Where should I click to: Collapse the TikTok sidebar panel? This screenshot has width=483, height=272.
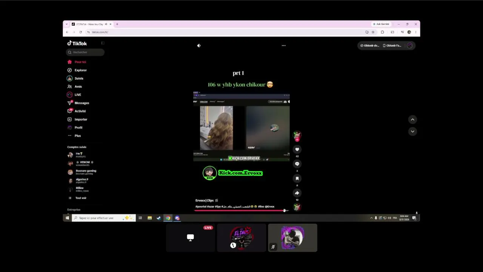103,43
